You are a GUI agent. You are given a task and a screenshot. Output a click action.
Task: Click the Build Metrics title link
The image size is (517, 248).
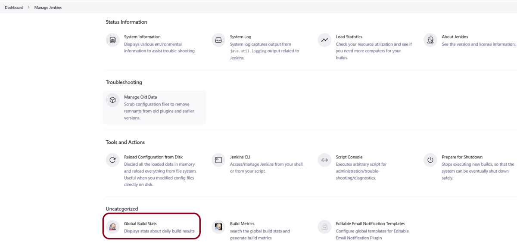click(x=242, y=224)
